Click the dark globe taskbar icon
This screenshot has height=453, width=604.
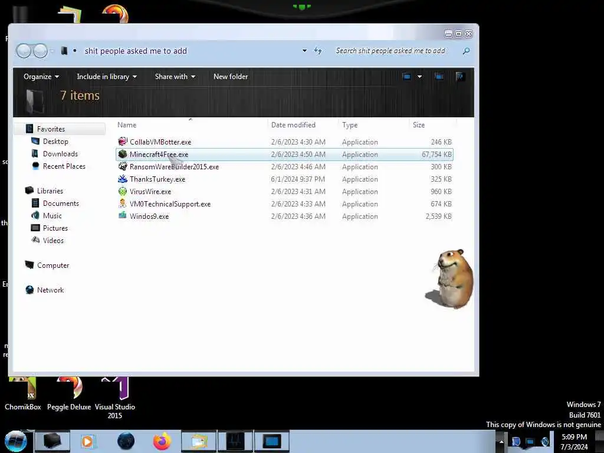point(126,441)
